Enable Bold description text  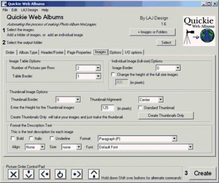tap(13, 138)
